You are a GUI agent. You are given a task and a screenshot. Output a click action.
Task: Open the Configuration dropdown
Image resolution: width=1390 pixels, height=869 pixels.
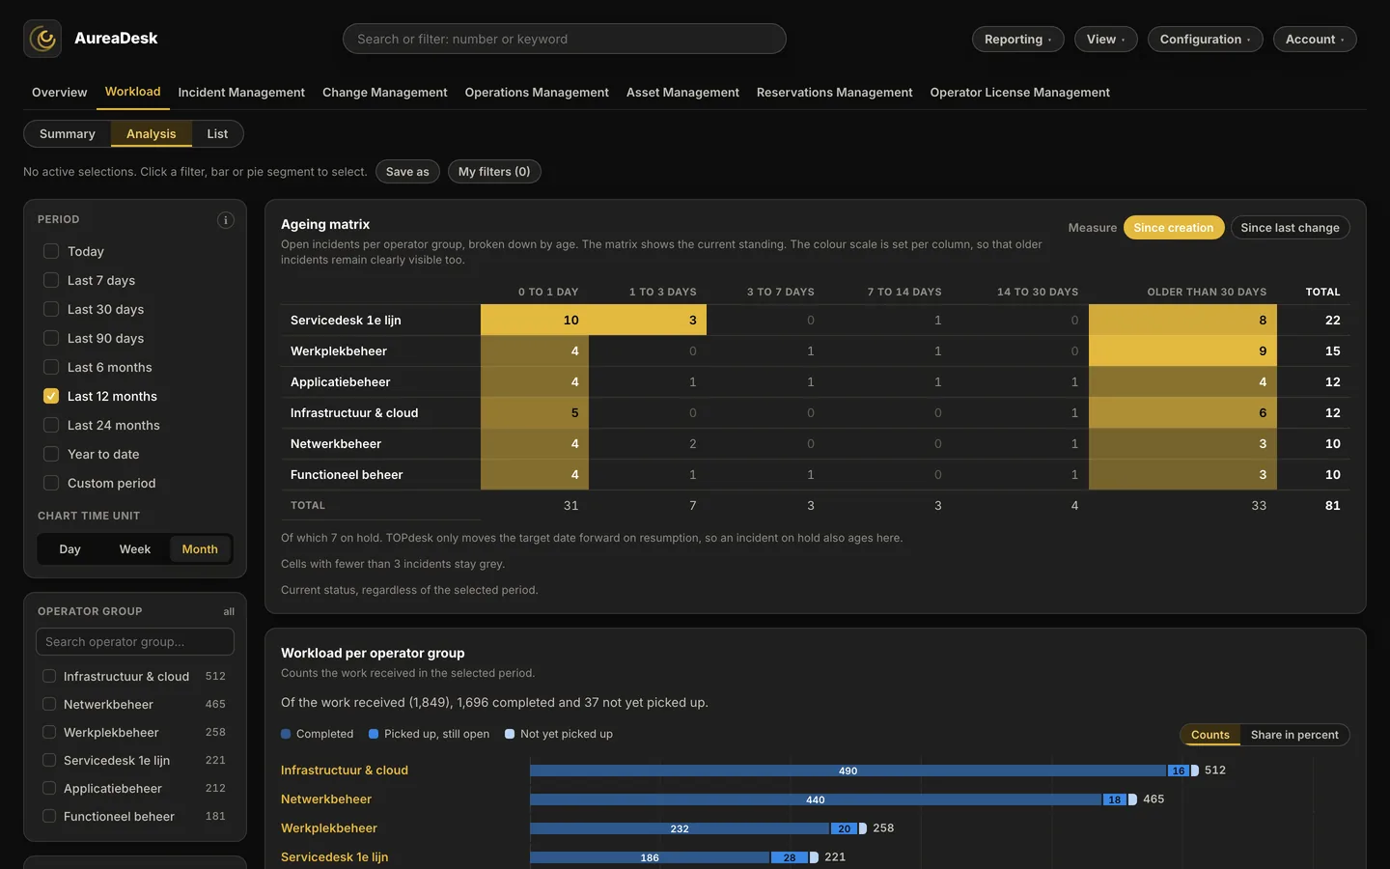pyautogui.click(x=1206, y=39)
